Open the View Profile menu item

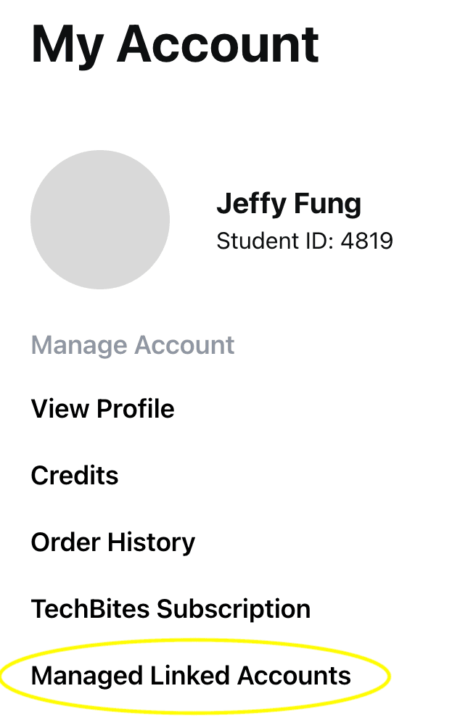[x=102, y=409]
